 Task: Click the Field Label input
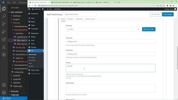(111, 42)
